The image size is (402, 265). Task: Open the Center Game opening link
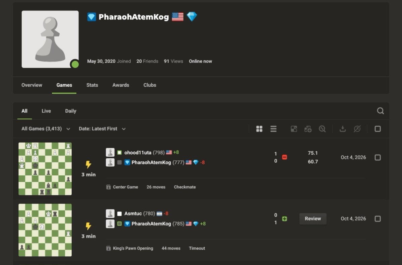(126, 187)
